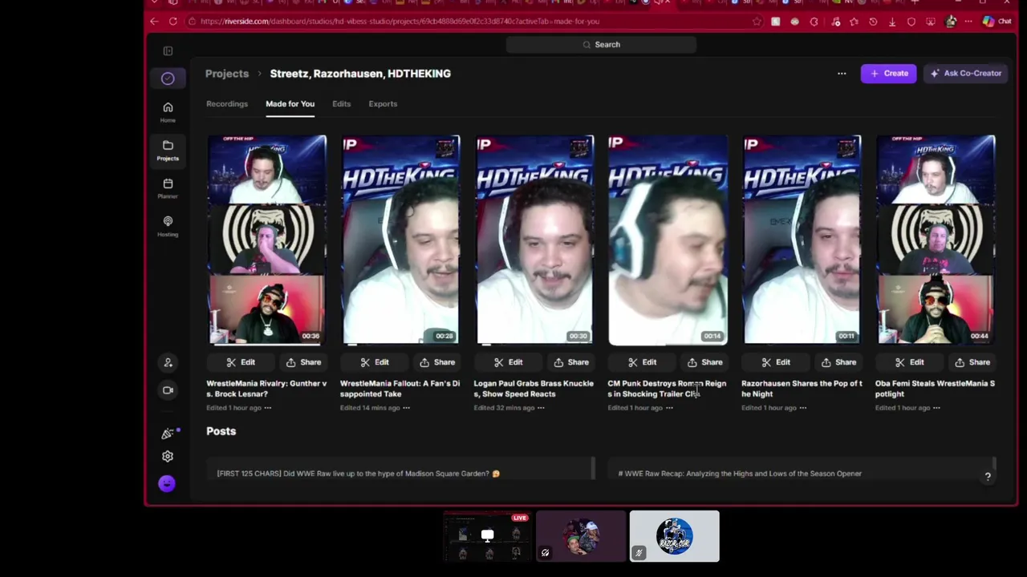1027x577 pixels.
Task: Click the Search field
Action: tap(601, 45)
